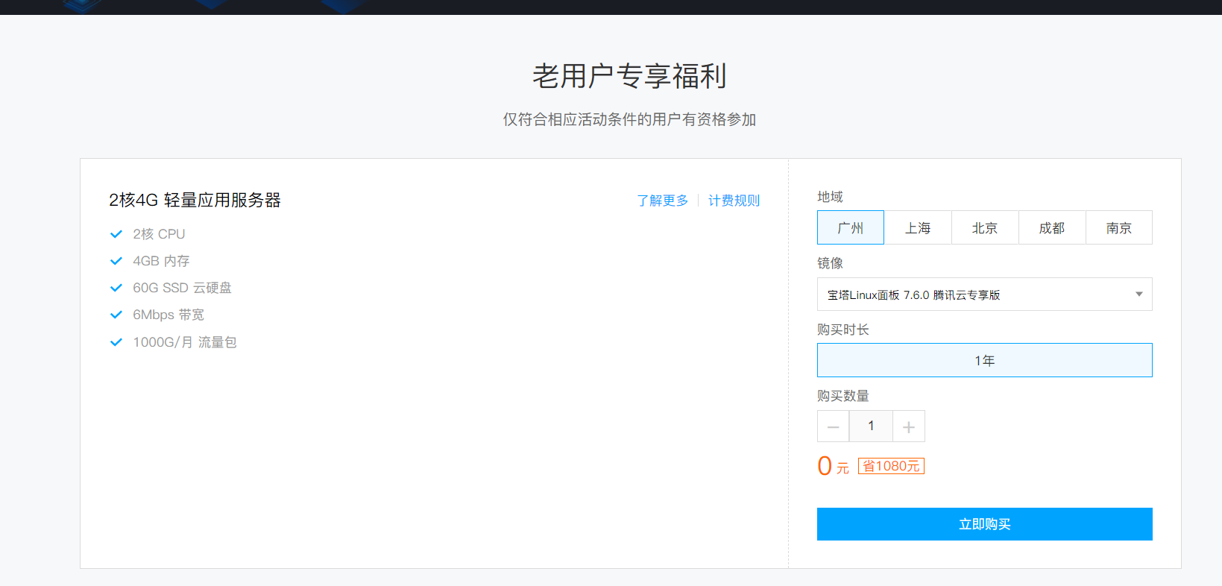
Task: Click the 省1080元 discount tag
Action: coord(891,466)
